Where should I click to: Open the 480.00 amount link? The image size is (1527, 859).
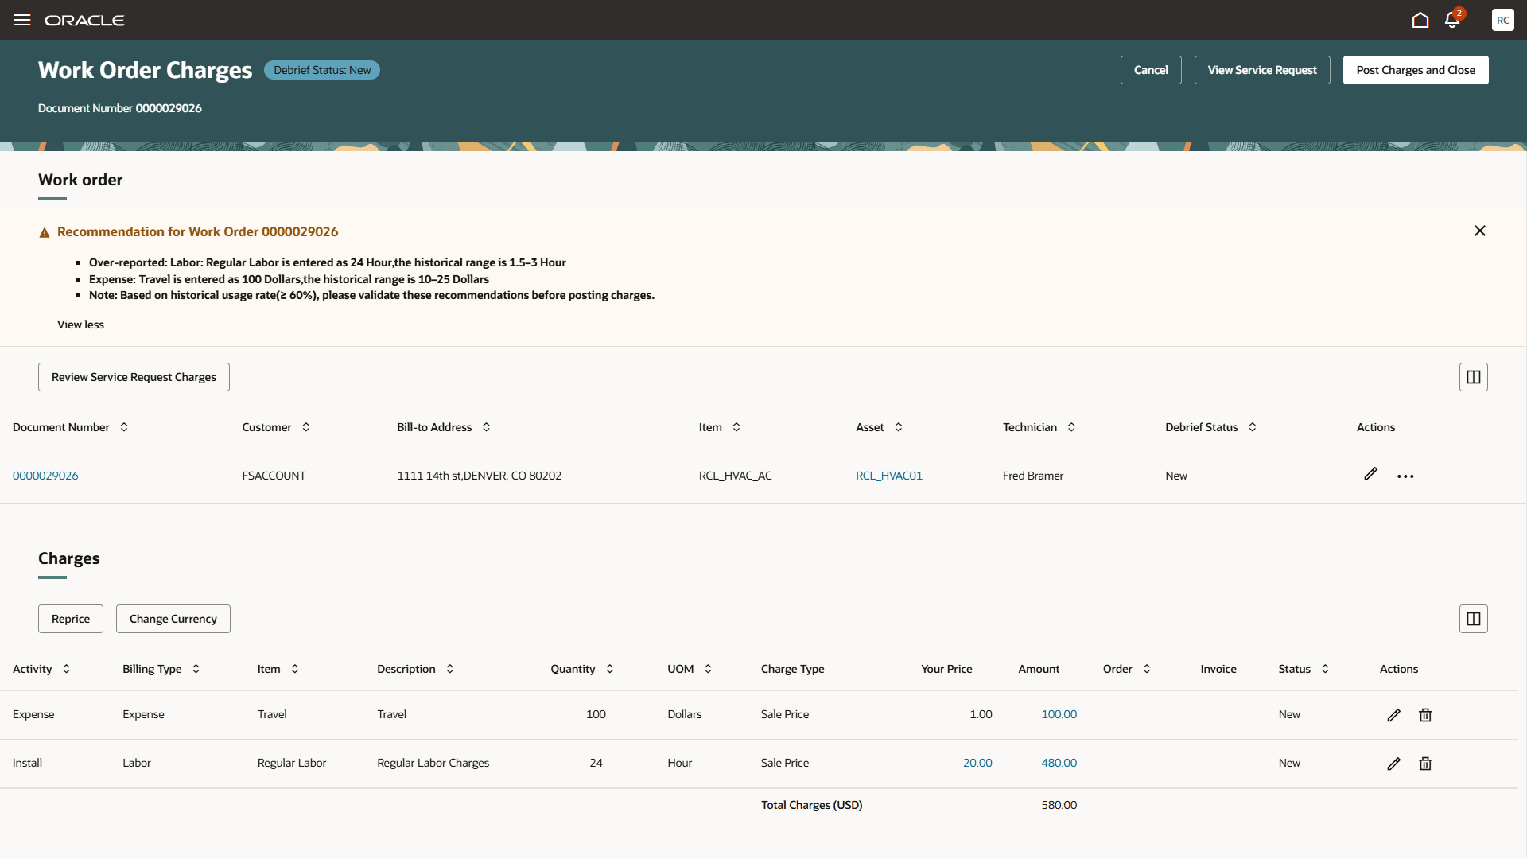point(1059,763)
